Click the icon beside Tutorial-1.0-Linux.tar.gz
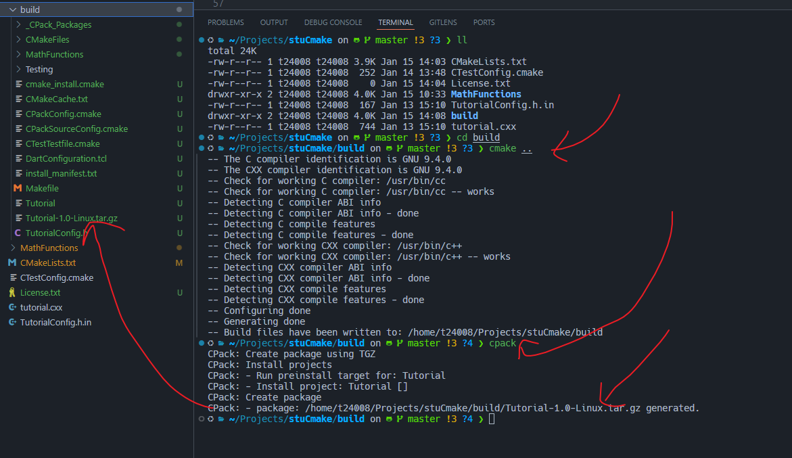The height and width of the screenshot is (458, 792). 18,218
